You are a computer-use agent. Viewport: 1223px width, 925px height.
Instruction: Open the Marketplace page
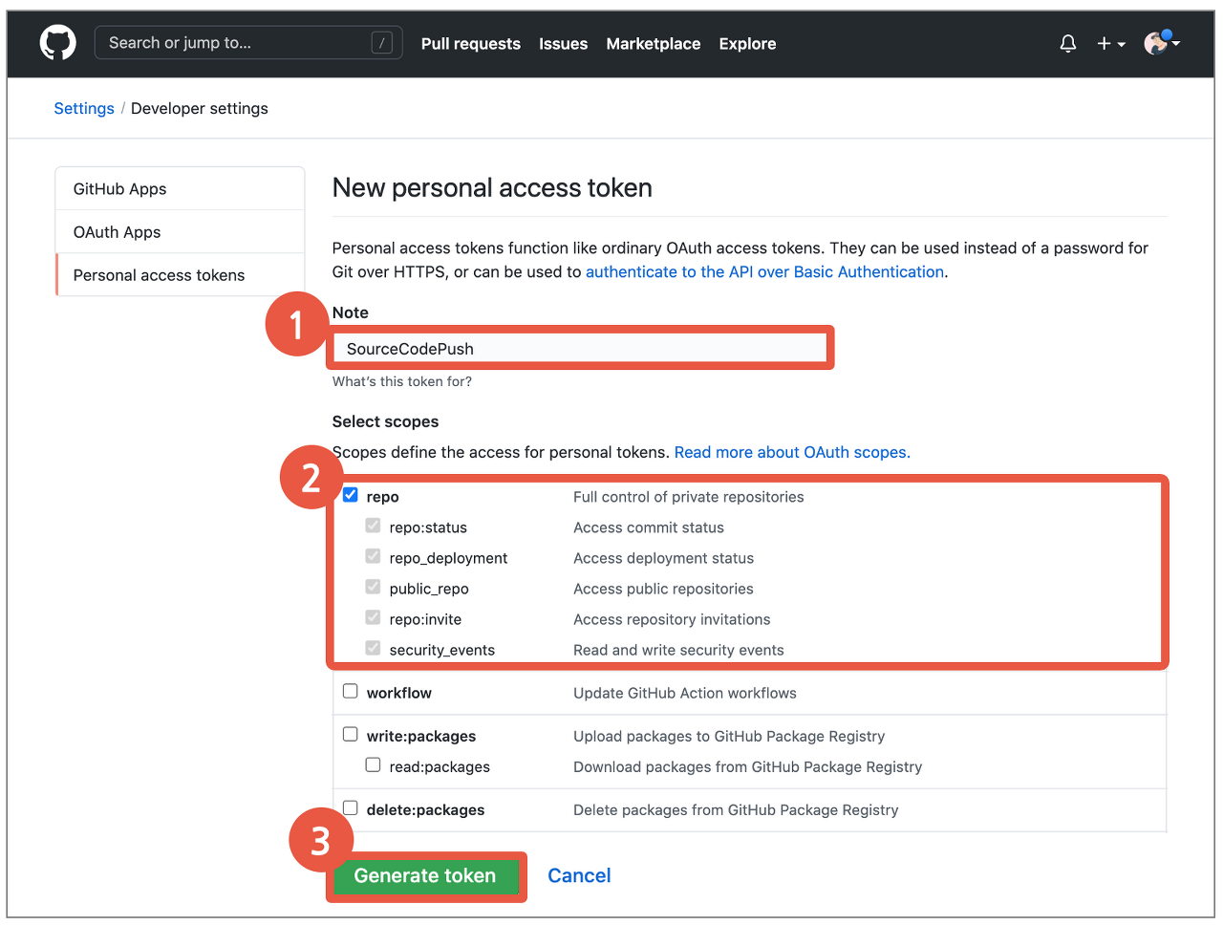click(653, 43)
